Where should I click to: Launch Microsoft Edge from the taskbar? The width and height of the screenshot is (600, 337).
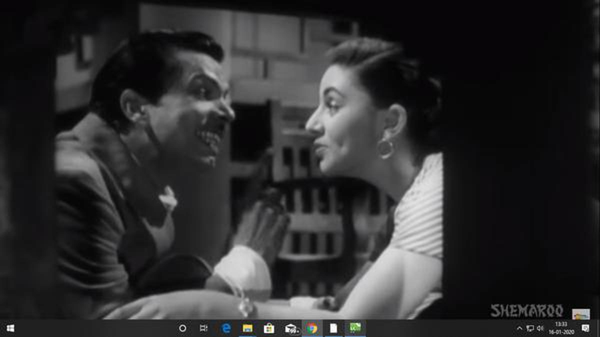(226, 328)
